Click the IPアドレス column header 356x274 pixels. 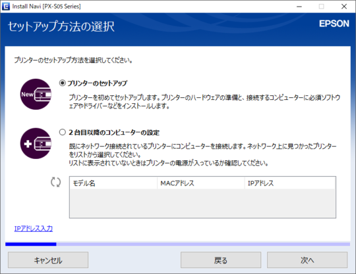[x=290, y=183]
